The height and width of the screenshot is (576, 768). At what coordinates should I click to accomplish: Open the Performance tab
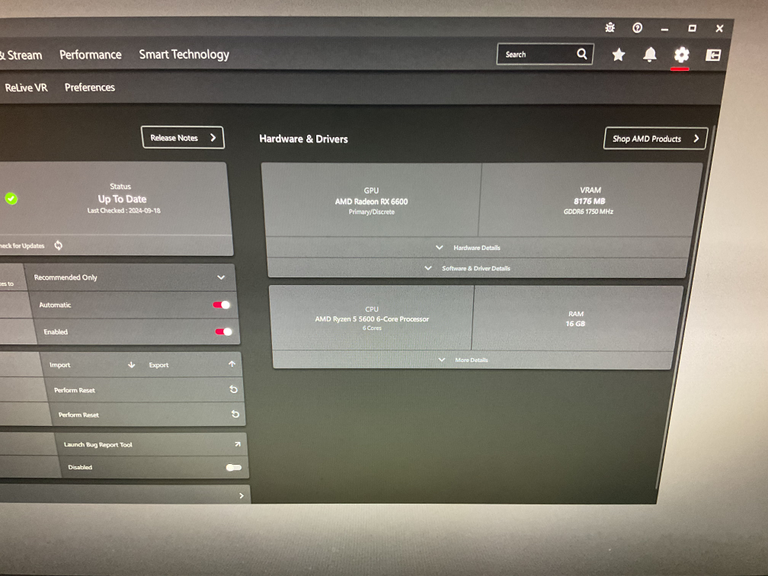click(91, 54)
